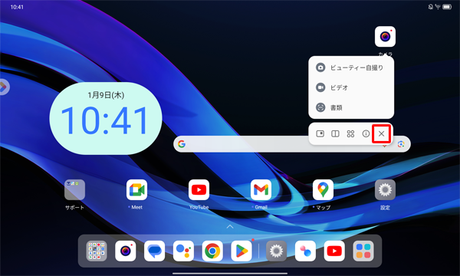Tap the muted notifications icon in status bar

(x=431, y=7)
